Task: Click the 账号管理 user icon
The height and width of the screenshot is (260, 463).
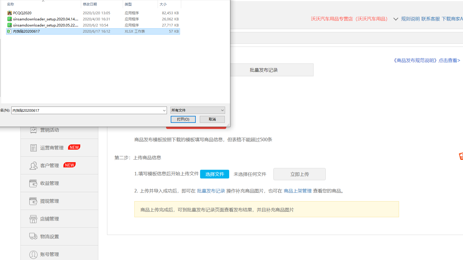Action: (x=33, y=254)
